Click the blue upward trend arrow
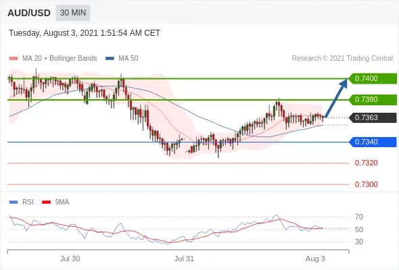This screenshot has width=399, height=270. click(336, 99)
